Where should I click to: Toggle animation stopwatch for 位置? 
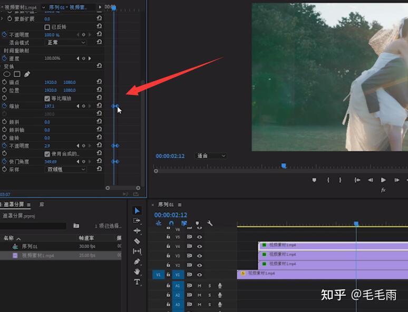click(4, 90)
